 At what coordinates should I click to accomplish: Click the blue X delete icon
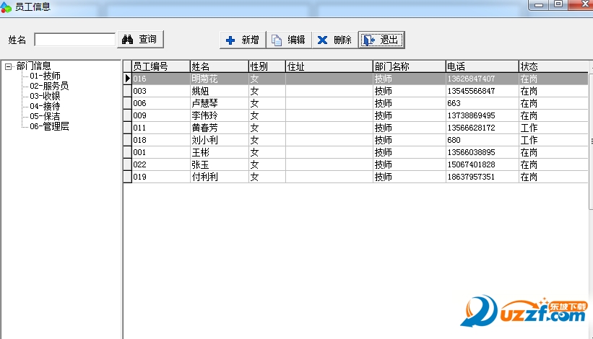click(x=322, y=40)
